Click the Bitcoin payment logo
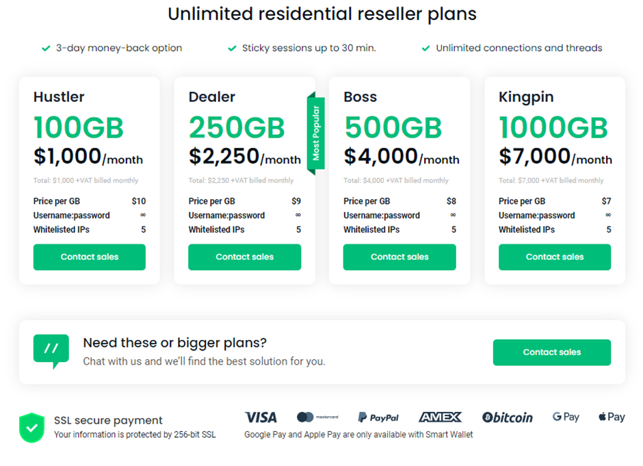Viewport: 643px width, 466px height. pyautogui.click(x=507, y=417)
